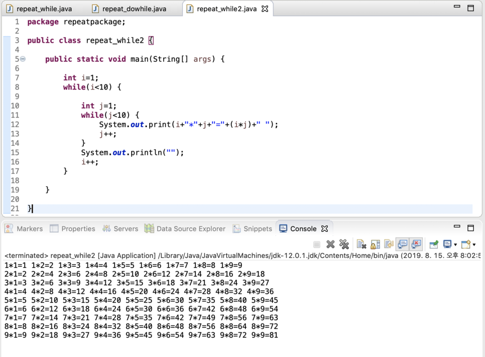The height and width of the screenshot is (357, 485).
Task: Toggle show console when standard error changes
Action: coord(416,244)
